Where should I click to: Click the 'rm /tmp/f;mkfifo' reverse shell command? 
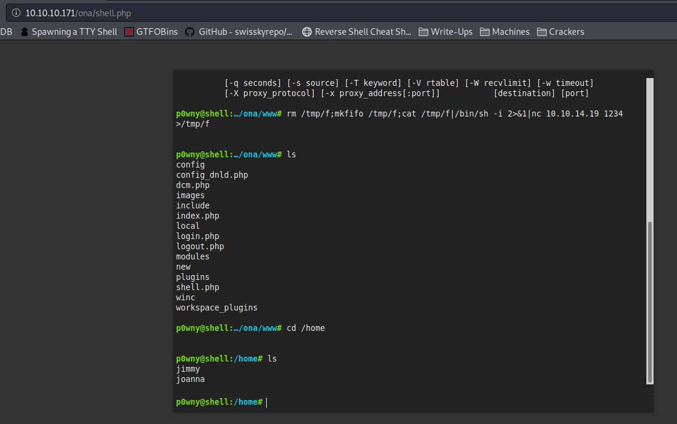[x=455, y=114]
